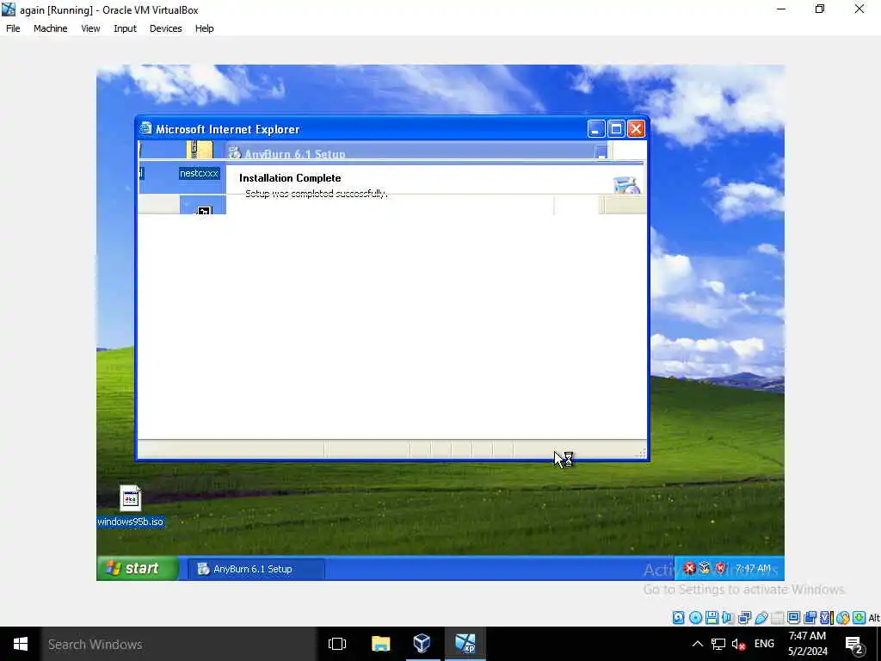Click the network adapters indicator icon
This screenshot has height=661, width=881.
pos(745,618)
